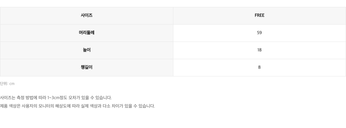This screenshot has height=128, width=346.
Task: Click the cm unit text
Action: coord(12,84)
